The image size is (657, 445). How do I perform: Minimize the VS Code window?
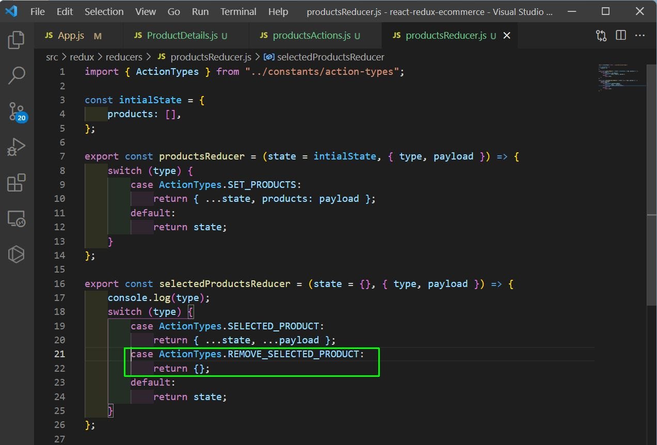571,11
